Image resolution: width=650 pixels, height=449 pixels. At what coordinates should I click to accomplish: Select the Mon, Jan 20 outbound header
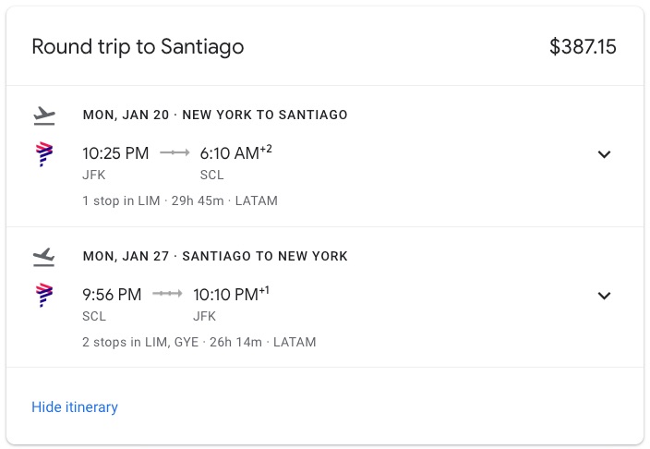(x=215, y=115)
